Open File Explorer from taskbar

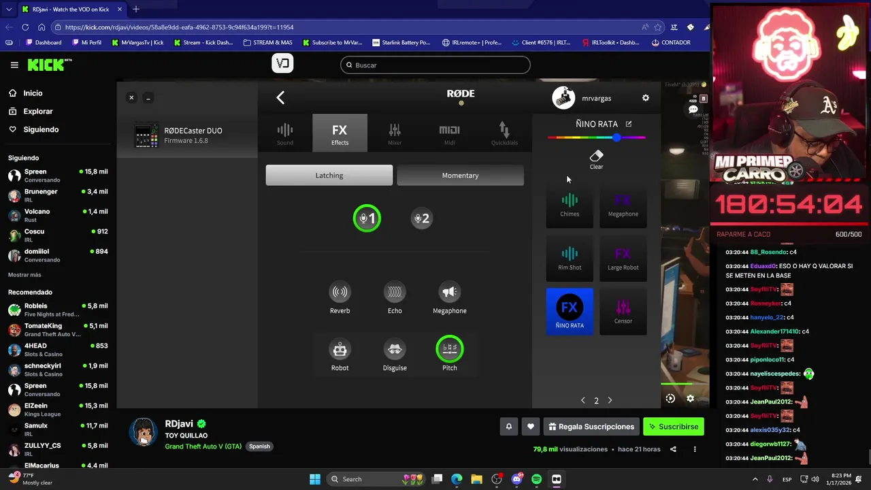pyautogui.click(x=476, y=479)
